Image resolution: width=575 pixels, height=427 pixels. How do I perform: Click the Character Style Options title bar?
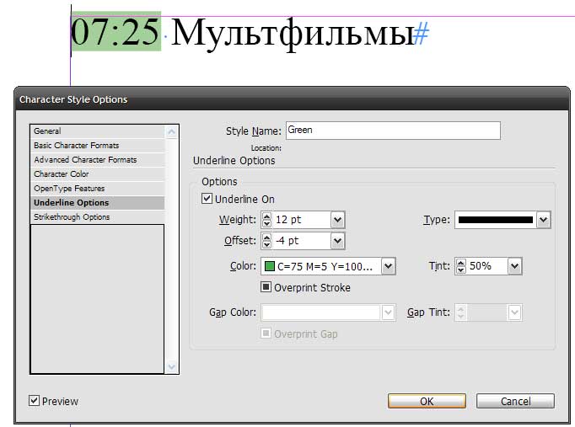click(x=292, y=99)
